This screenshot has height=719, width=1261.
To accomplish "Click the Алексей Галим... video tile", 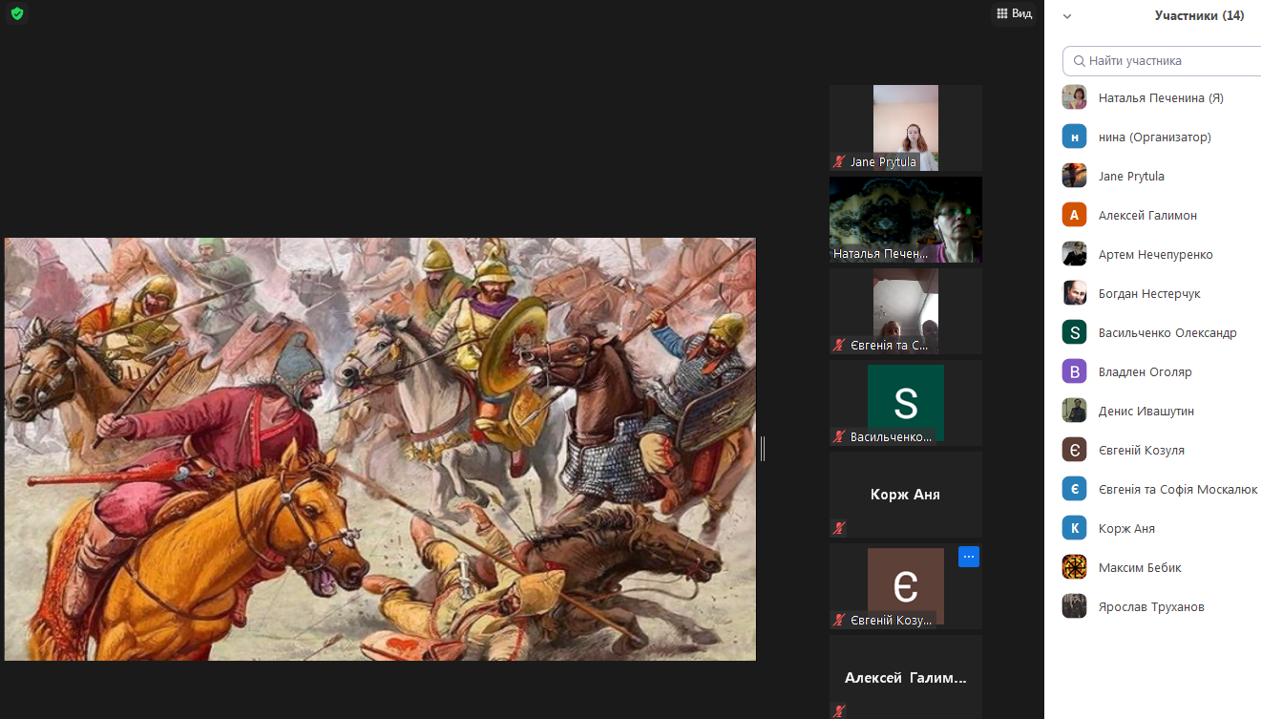I will point(905,677).
